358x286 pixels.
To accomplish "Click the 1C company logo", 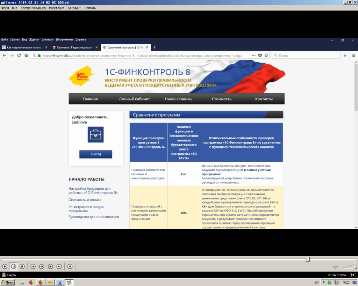I will tap(82, 76).
